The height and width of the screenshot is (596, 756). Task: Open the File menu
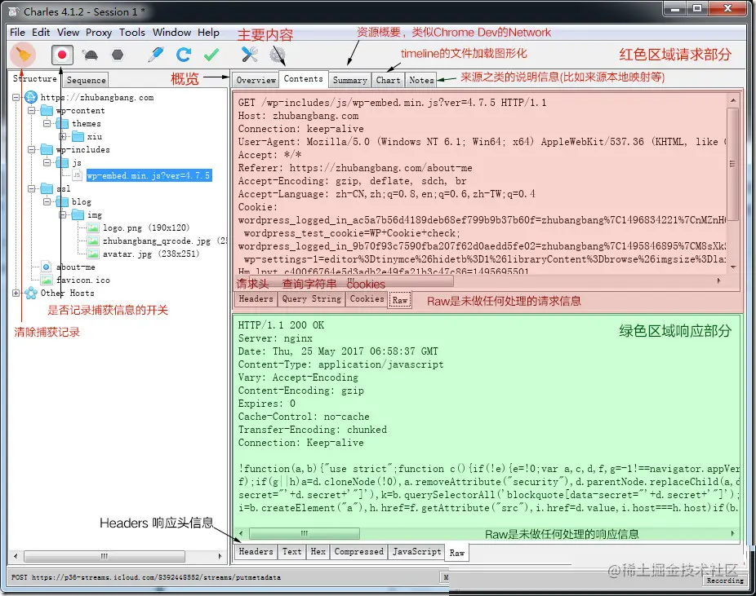[x=17, y=33]
